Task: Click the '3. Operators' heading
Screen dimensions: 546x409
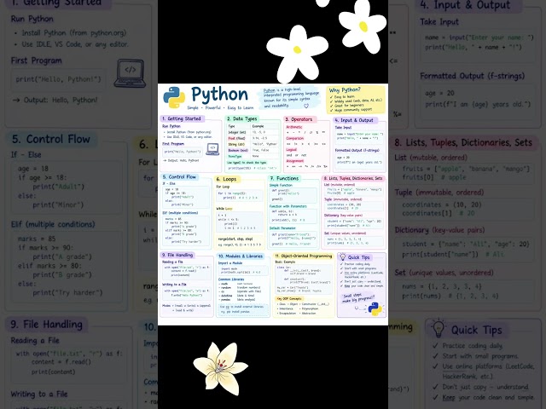Action: [x=299, y=119]
